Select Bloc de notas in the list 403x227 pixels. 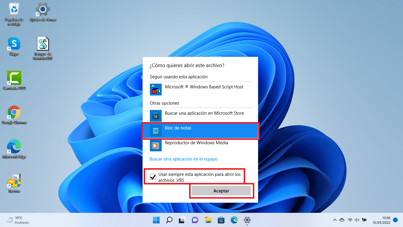tap(200, 131)
